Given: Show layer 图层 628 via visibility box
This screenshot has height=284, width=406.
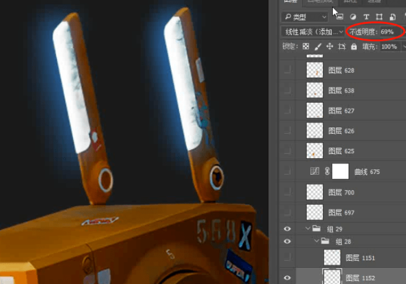Looking at the screenshot, I should point(288,70).
